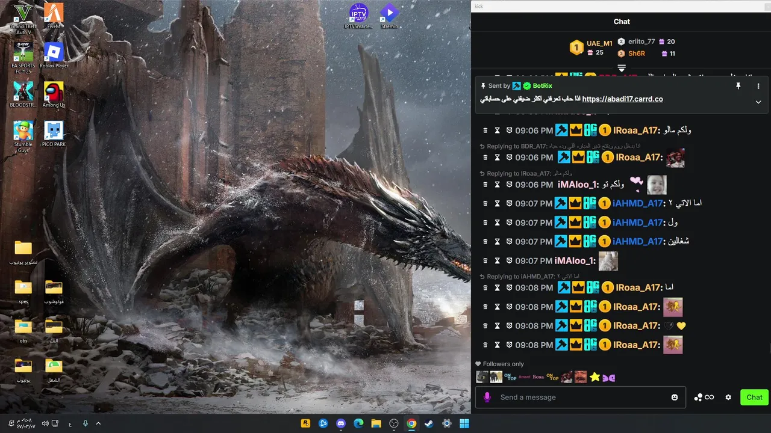Open Microsoft Edge from taskbar
This screenshot has width=771, height=433.
coord(358,423)
